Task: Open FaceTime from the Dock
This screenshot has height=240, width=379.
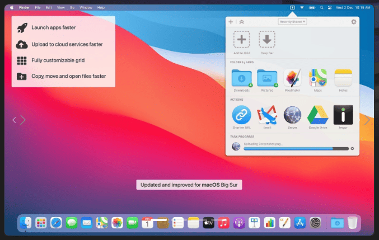Action: point(132,223)
